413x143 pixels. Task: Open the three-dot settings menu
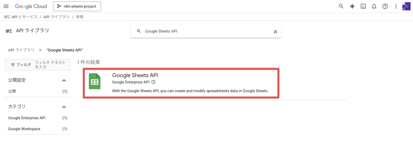(396, 6)
